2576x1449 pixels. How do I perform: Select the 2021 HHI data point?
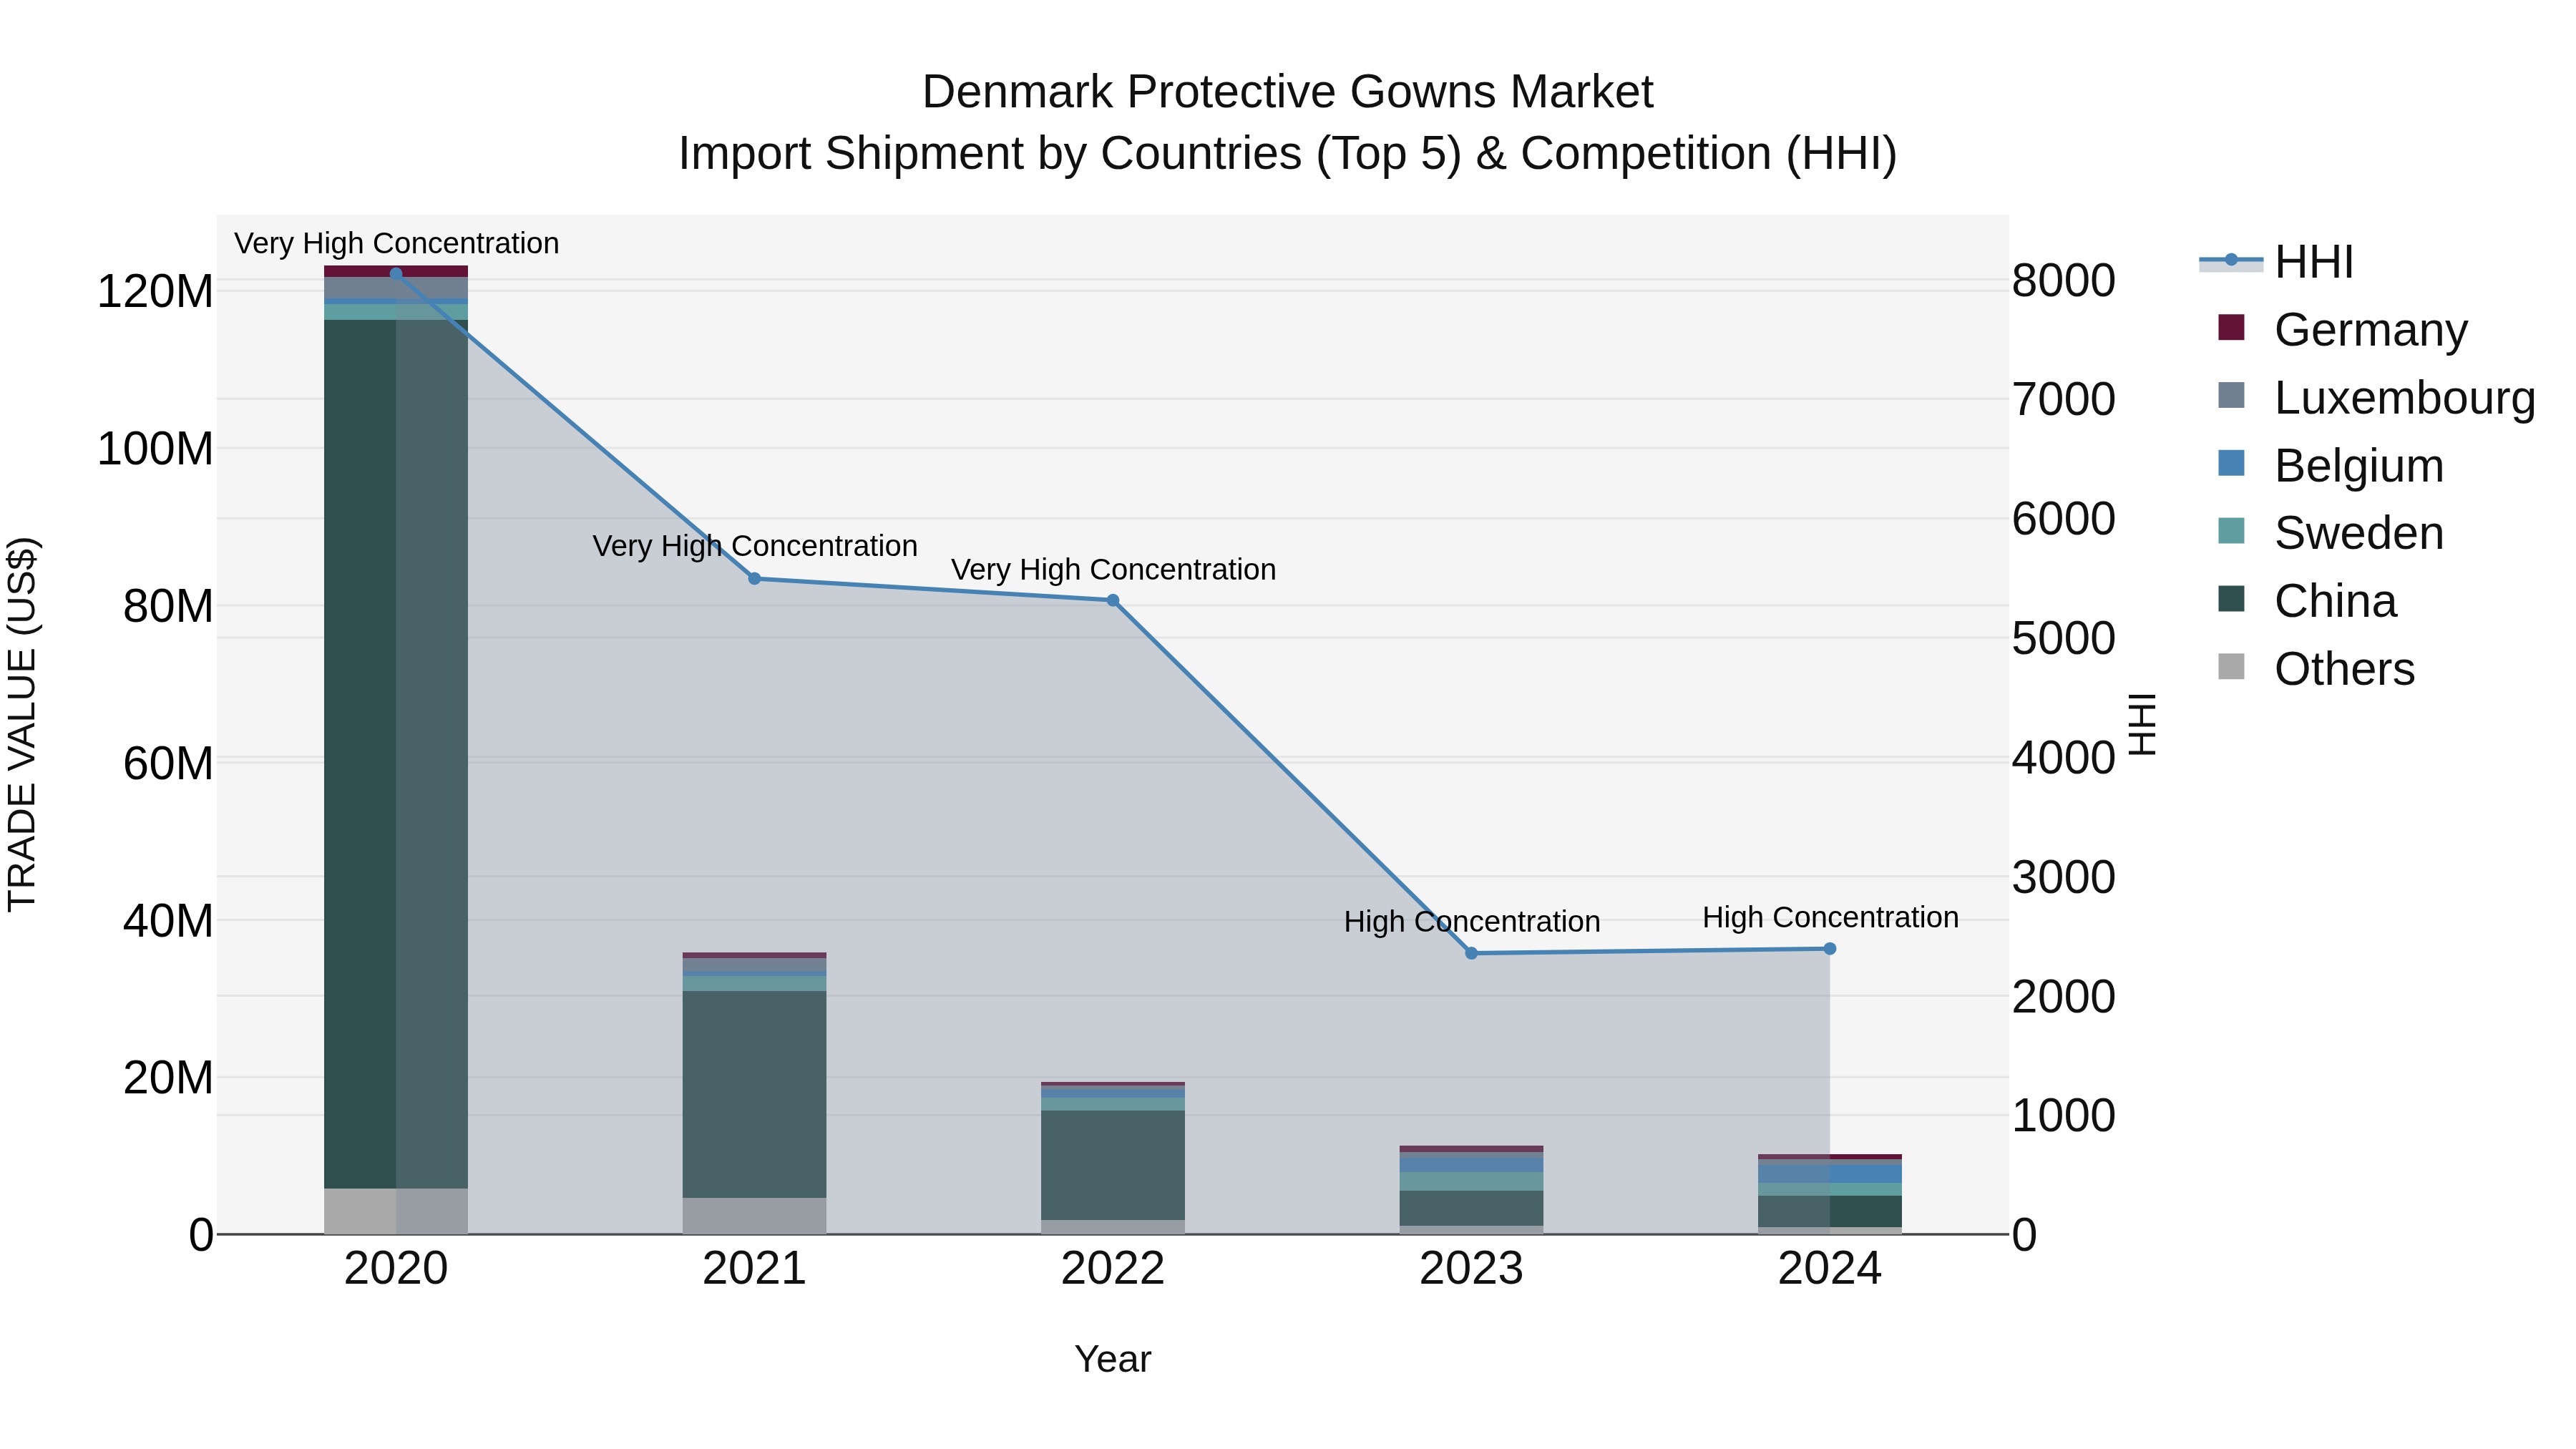click(755, 579)
